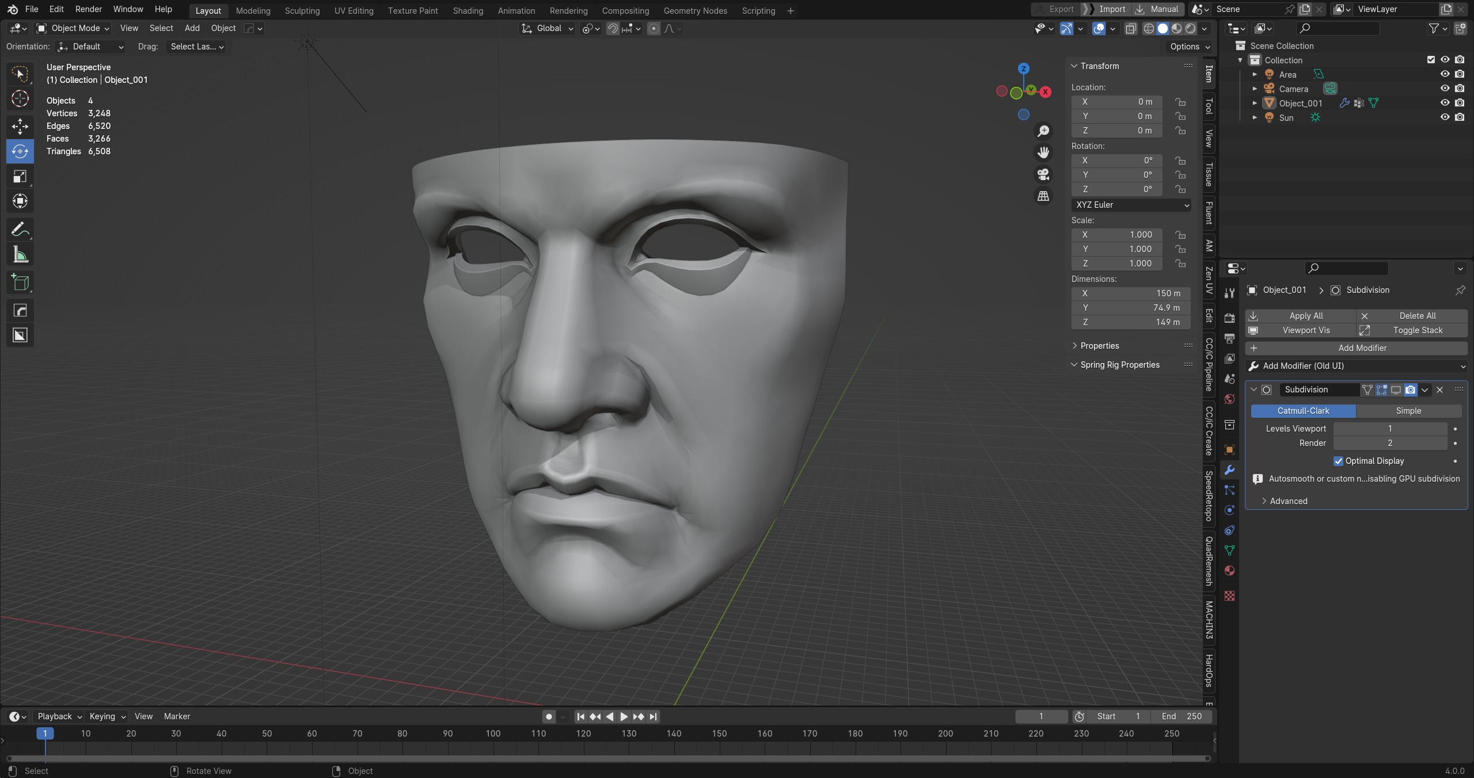This screenshot has width=1474, height=778.
Task: Open Output properties tab icon
Action: [x=1229, y=338]
